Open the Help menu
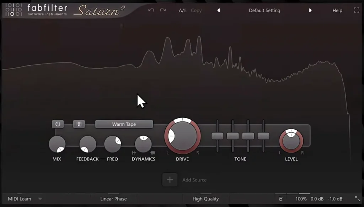 pos(337,10)
